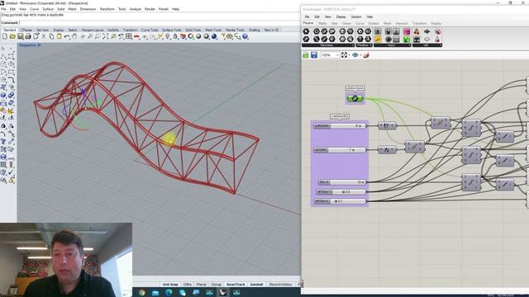Viewport: 529px width, 297px height.
Task: Click yellow Panel component icon
Action: [378, 40]
